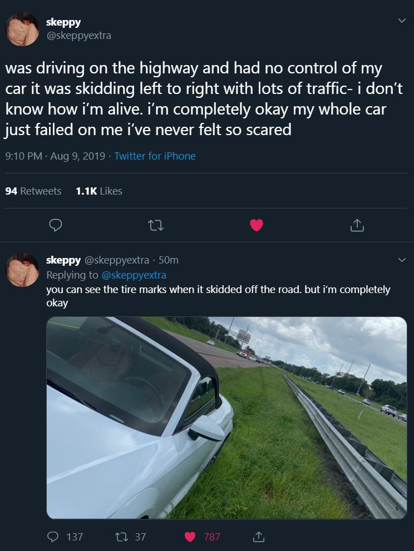This screenshot has height=551, width=414.
Task: View the 94 Retweets list
Action: (x=33, y=191)
